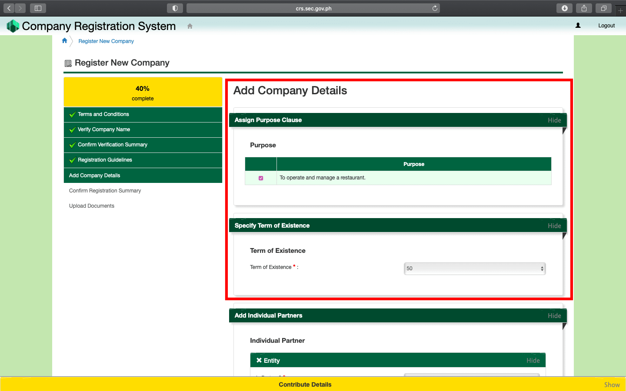The image size is (626, 391).
Task: Open the Safari share icon
Action: [584, 8]
